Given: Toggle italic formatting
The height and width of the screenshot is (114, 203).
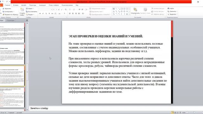Looking at the screenshot, I should tap(43, 13).
